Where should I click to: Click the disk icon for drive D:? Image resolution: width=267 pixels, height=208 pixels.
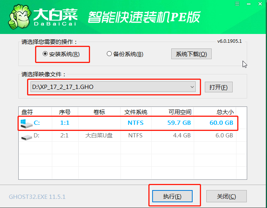click(x=26, y=135)
